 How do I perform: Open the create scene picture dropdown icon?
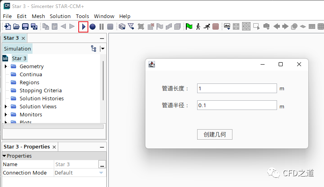[227, 26]
